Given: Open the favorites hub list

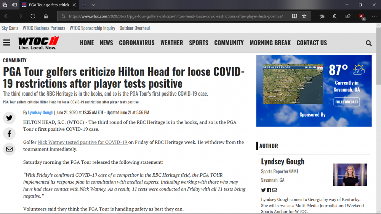Looking at the screenshot, I should (322, 16).
